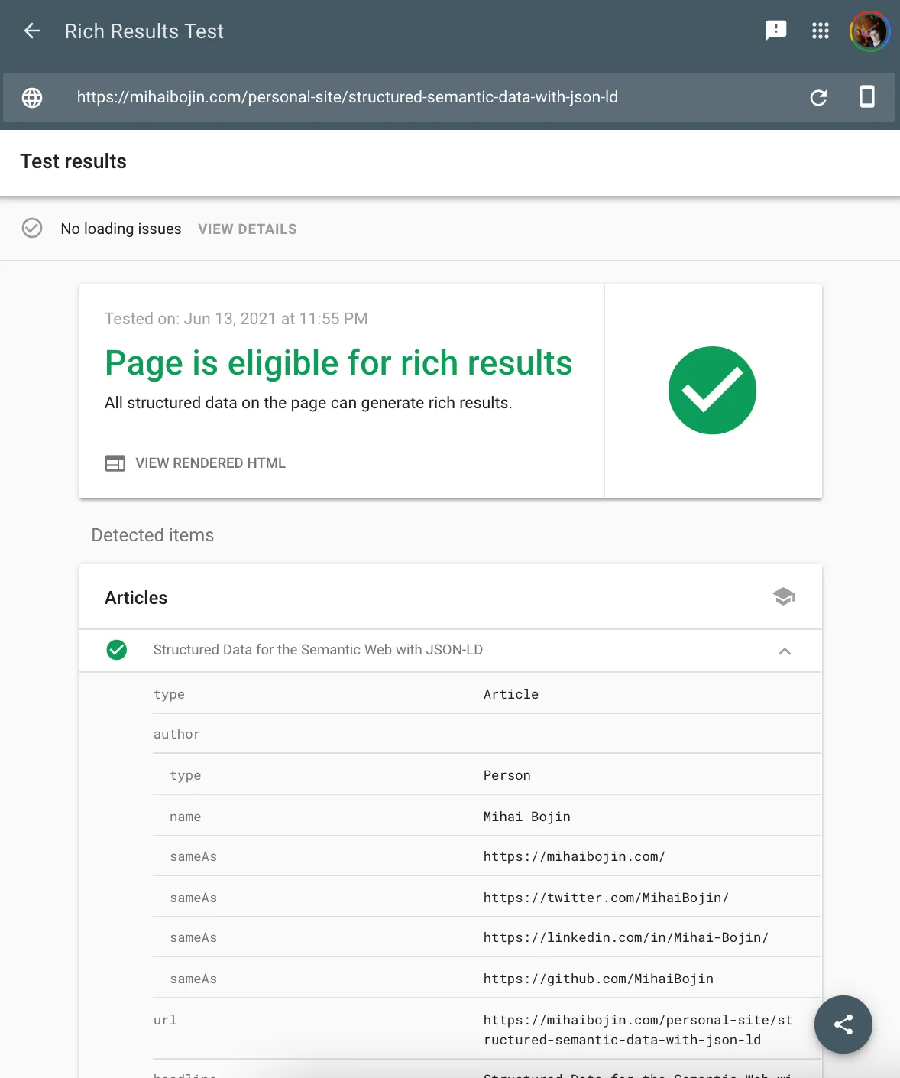Click the 'Mihai Bojin' name value
Image resolution: width=900 pixels, height=1078 pixels.
click(527, 817)
